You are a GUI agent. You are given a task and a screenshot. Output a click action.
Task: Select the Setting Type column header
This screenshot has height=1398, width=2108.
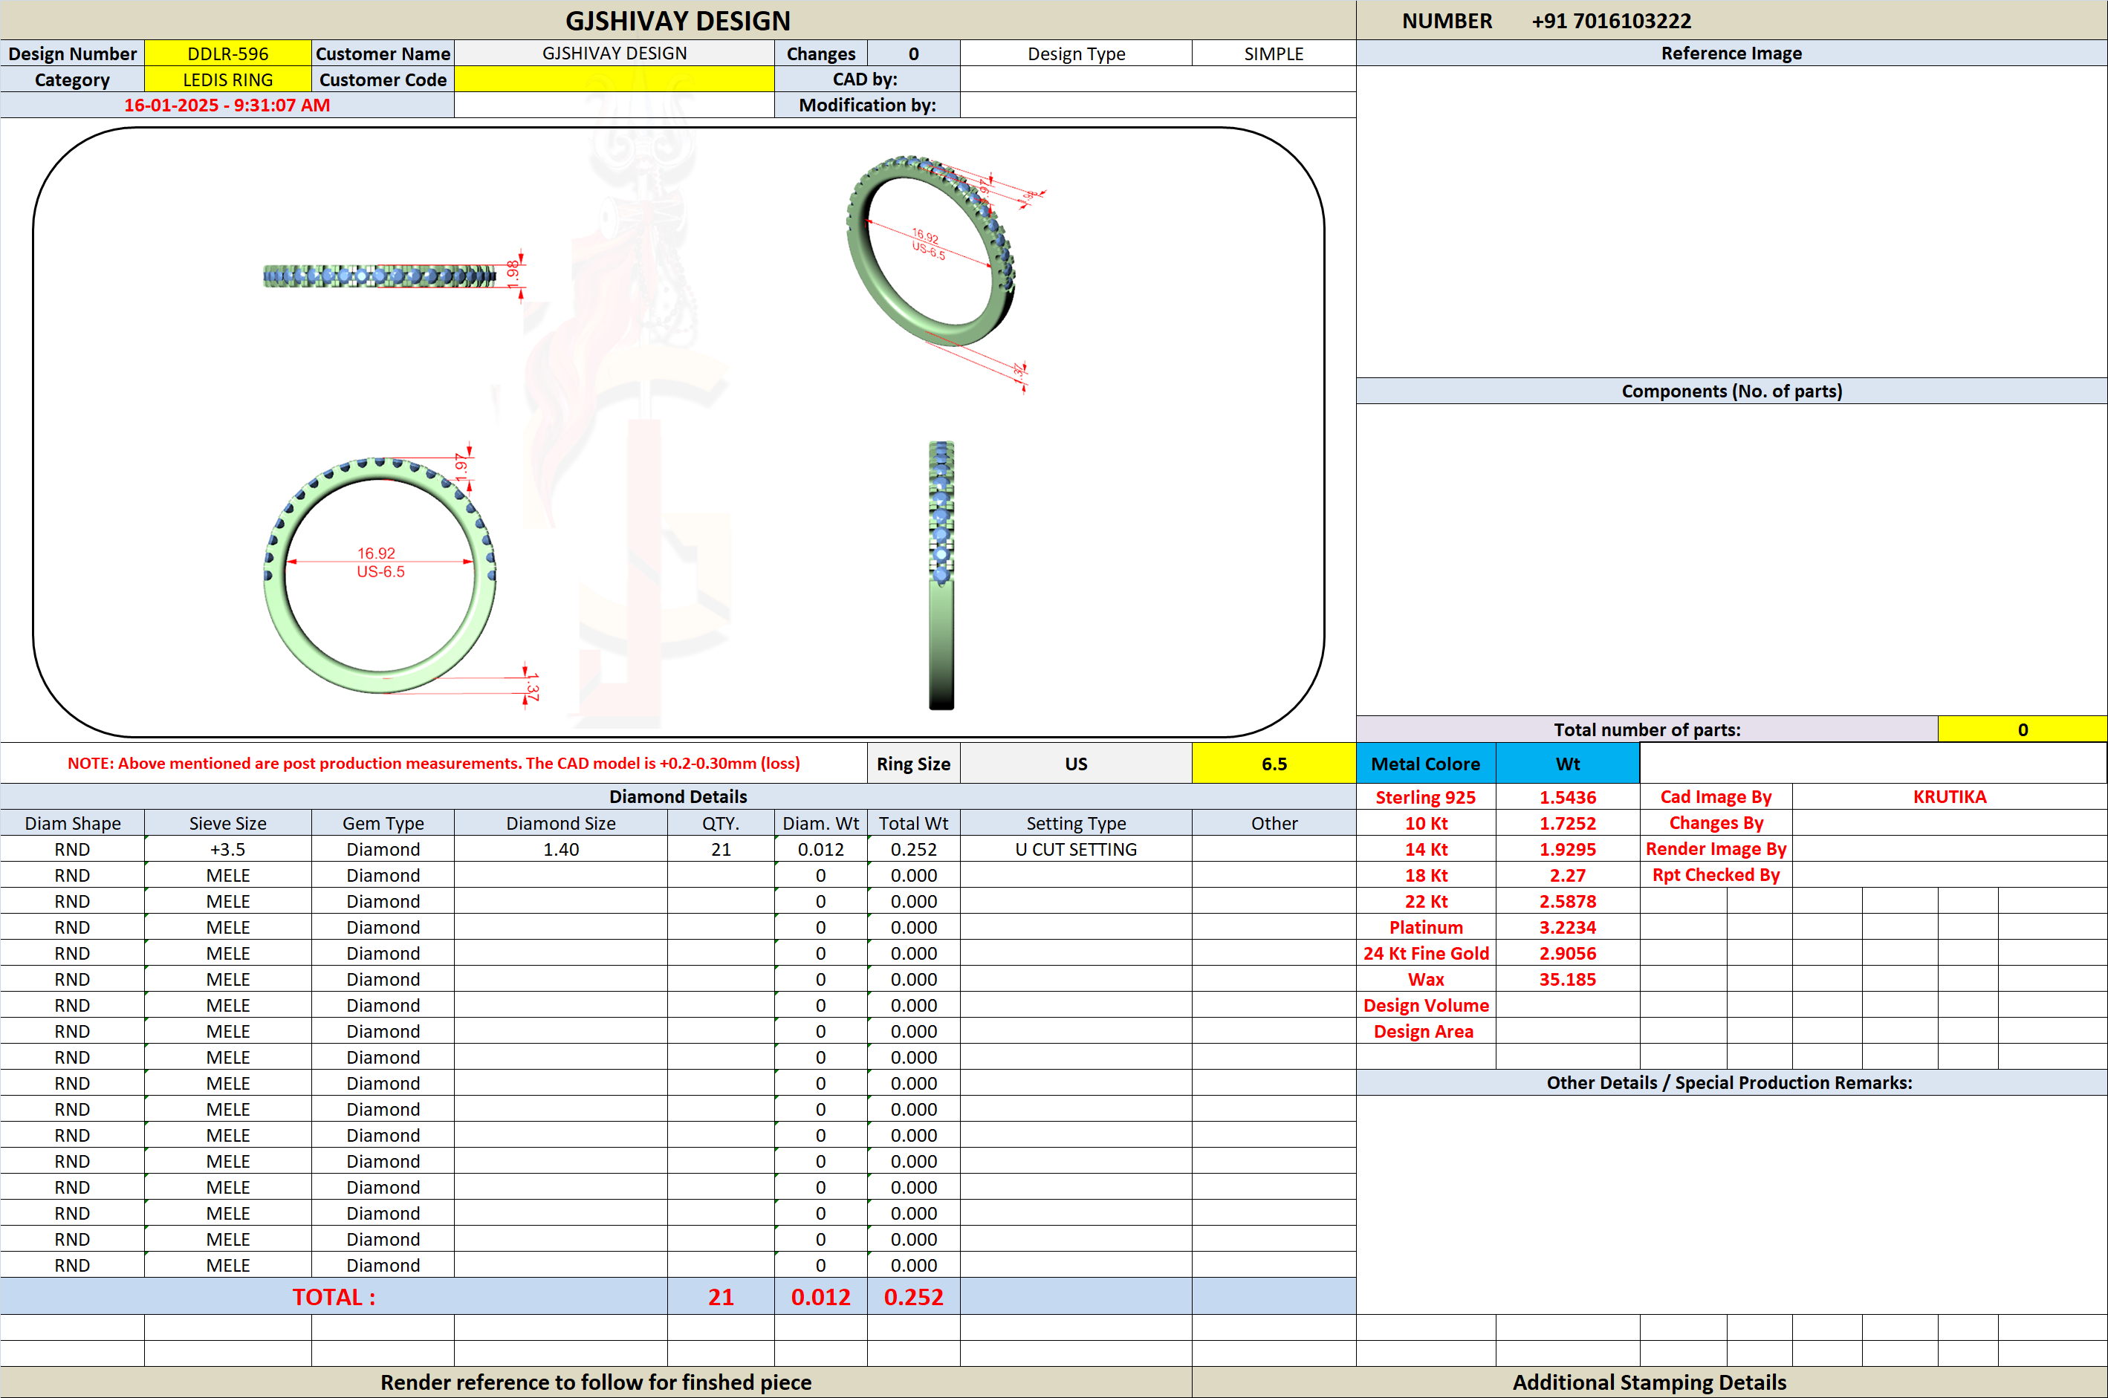click(1075, 823)
